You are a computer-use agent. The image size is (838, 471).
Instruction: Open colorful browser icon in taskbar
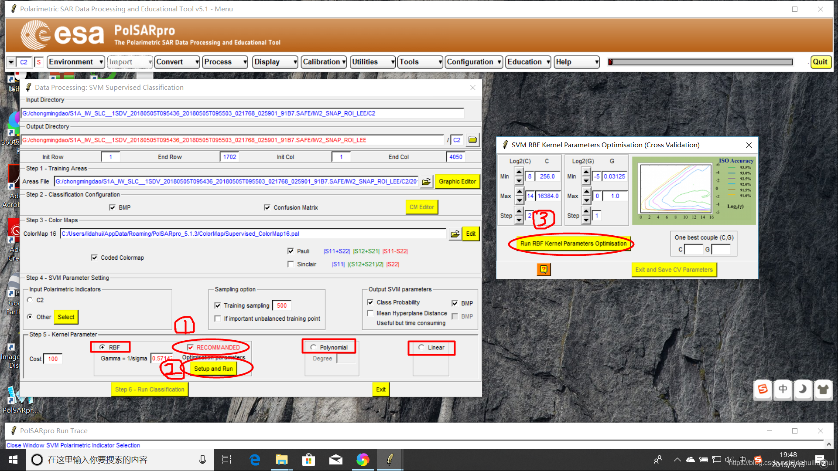tap(363, 460)
